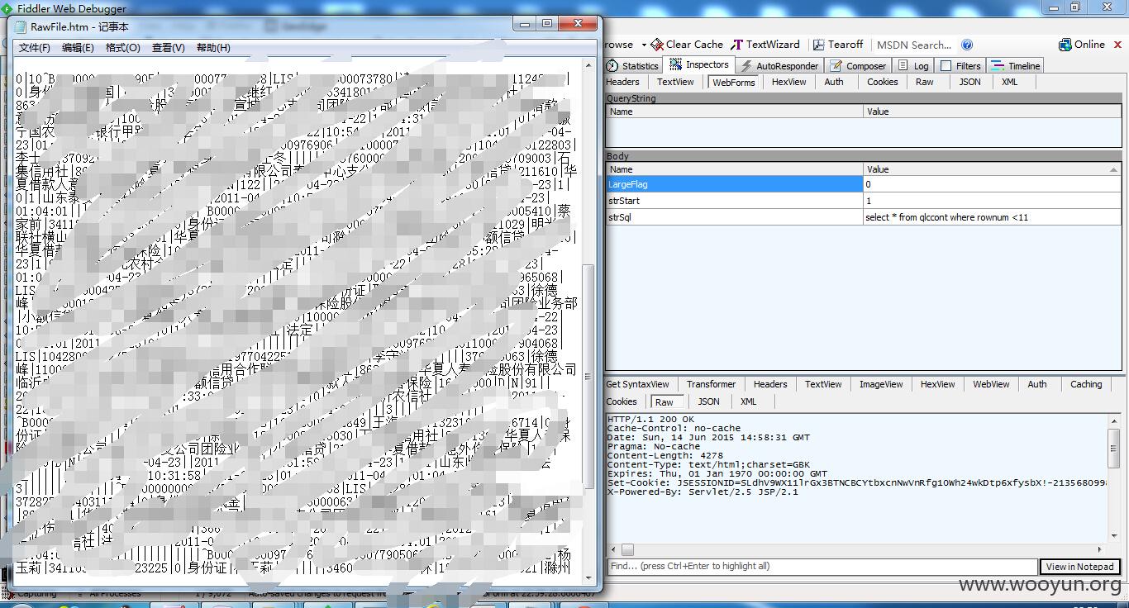
Task: Click the Clear Cache toolbar button
Action: point(687,45)
